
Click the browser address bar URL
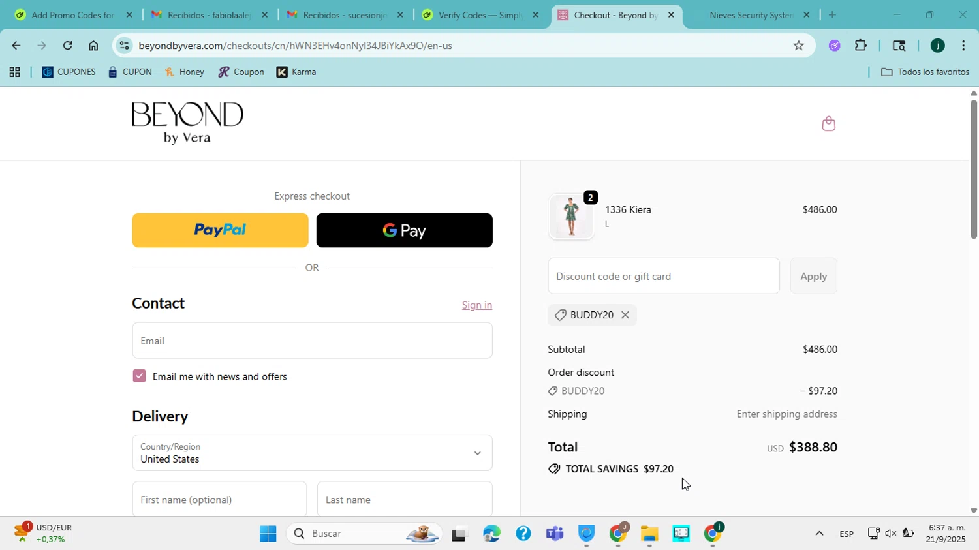tap(295, 46)
